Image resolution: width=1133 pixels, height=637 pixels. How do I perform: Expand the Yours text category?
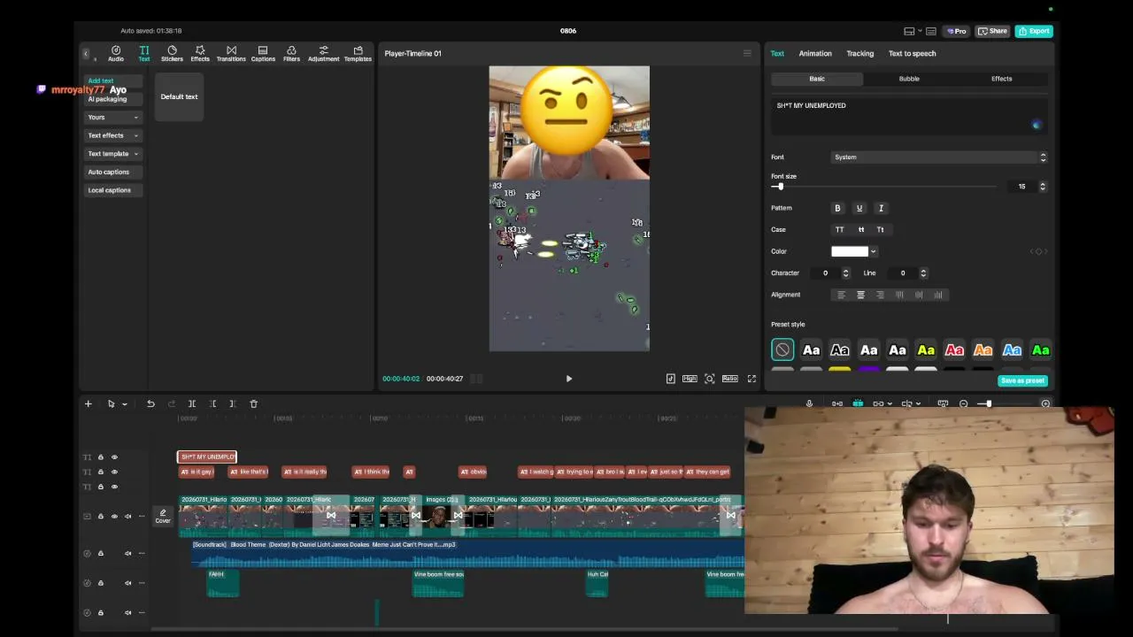click(113, 117)
